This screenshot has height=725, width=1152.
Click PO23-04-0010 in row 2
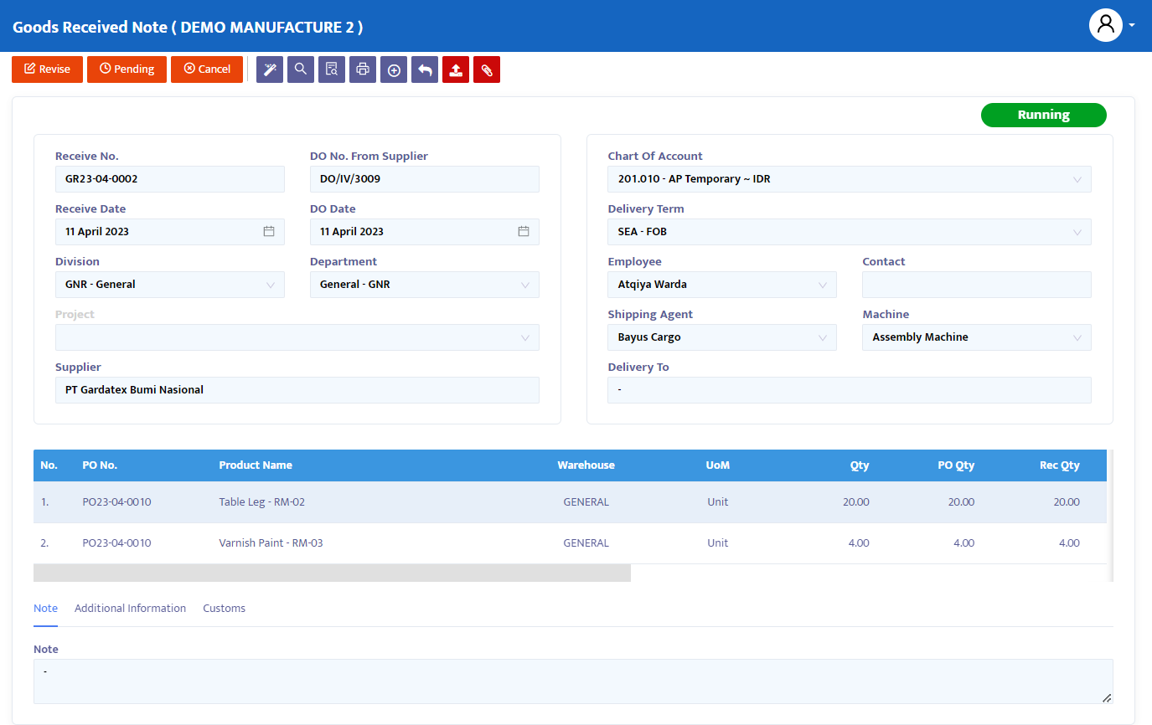coord(116,543)
